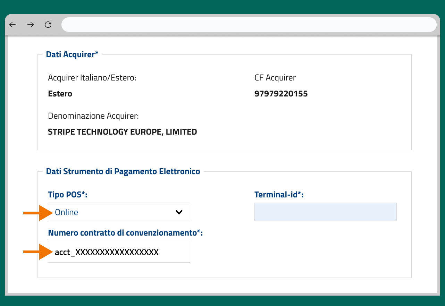Click the Numero contratto di convenzionamento field

pos(119,252)
